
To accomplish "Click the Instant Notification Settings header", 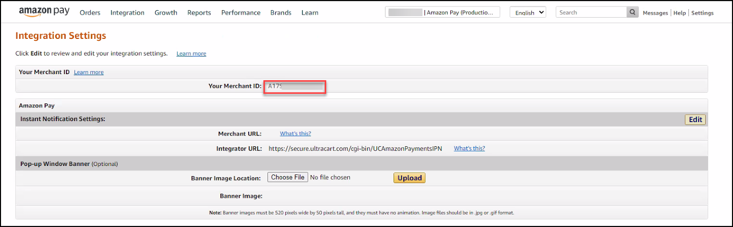I will [63, 119].
